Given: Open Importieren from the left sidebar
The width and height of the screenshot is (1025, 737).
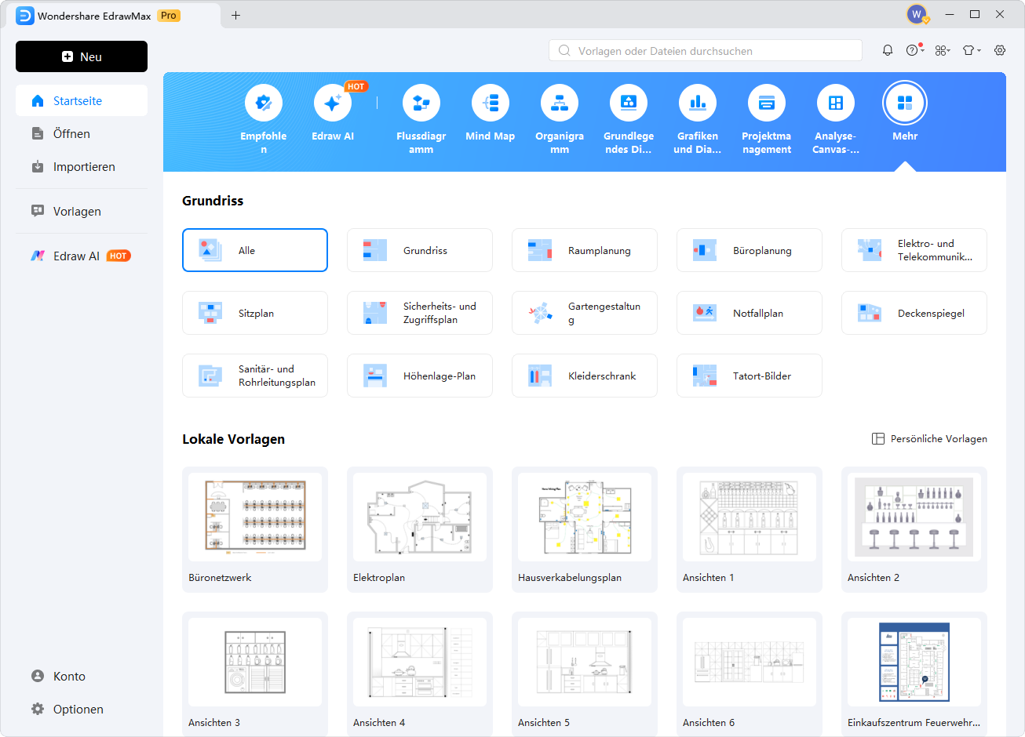Looking at the screenshot, I should (84, 167).
